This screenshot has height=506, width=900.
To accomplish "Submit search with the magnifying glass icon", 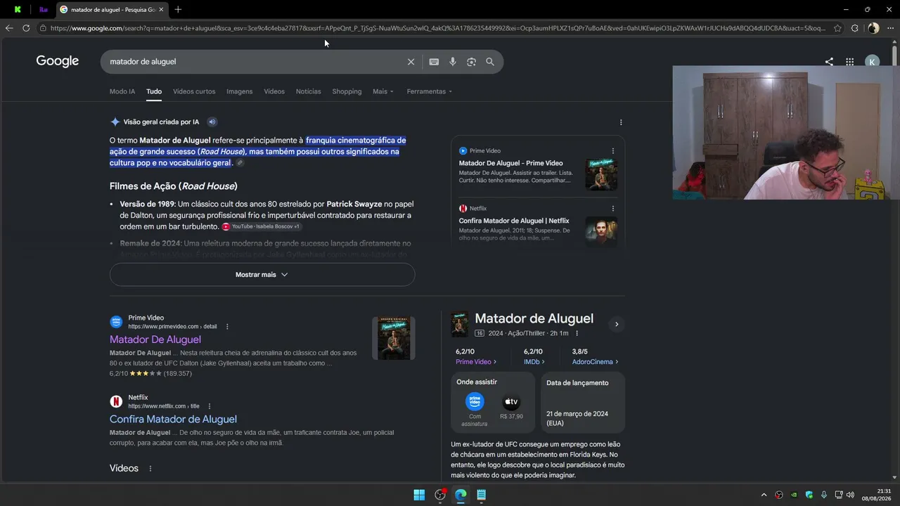I will click(x=490, y=62).
